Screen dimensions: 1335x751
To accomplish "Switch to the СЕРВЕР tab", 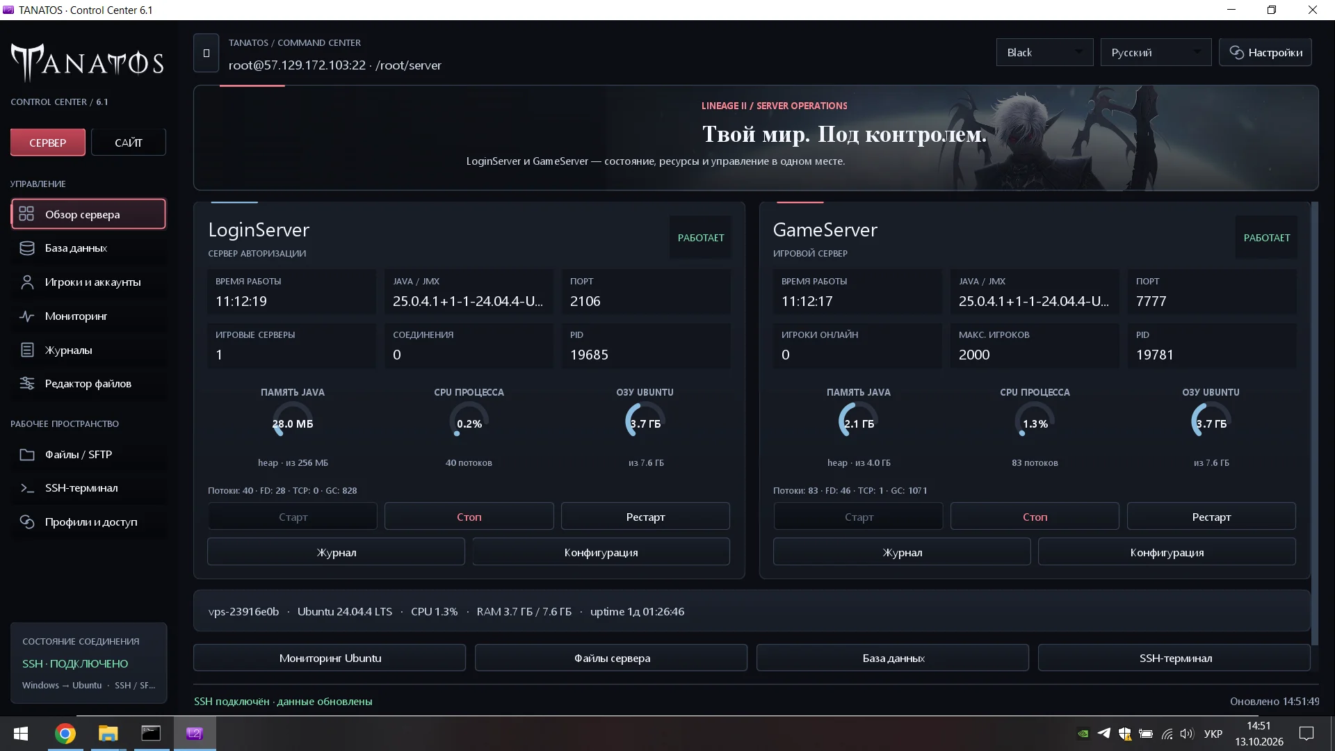I will coord(48,143).
